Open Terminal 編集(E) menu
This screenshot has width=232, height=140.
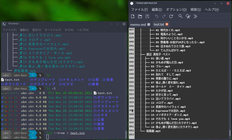(x=24, y=30)
